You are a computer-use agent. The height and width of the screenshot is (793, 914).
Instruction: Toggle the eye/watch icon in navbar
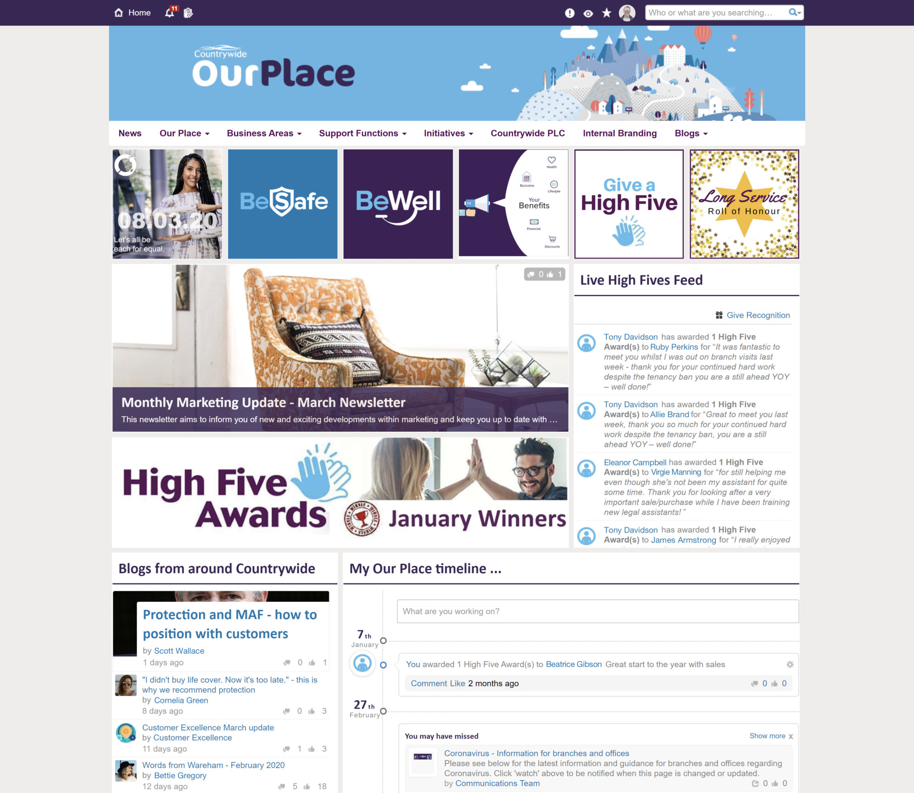[x=588, y=12]
